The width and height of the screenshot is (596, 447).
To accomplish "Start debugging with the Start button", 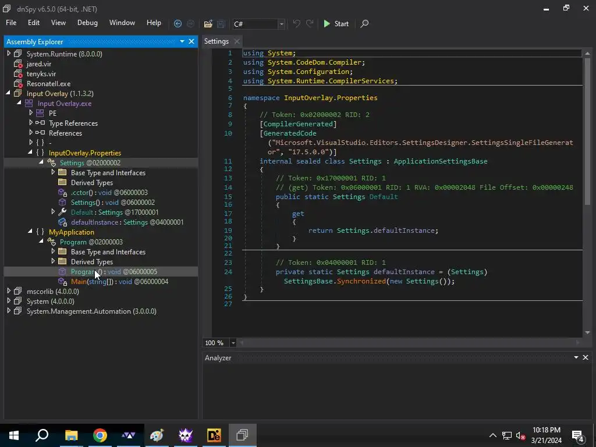I will click(336, 23).
